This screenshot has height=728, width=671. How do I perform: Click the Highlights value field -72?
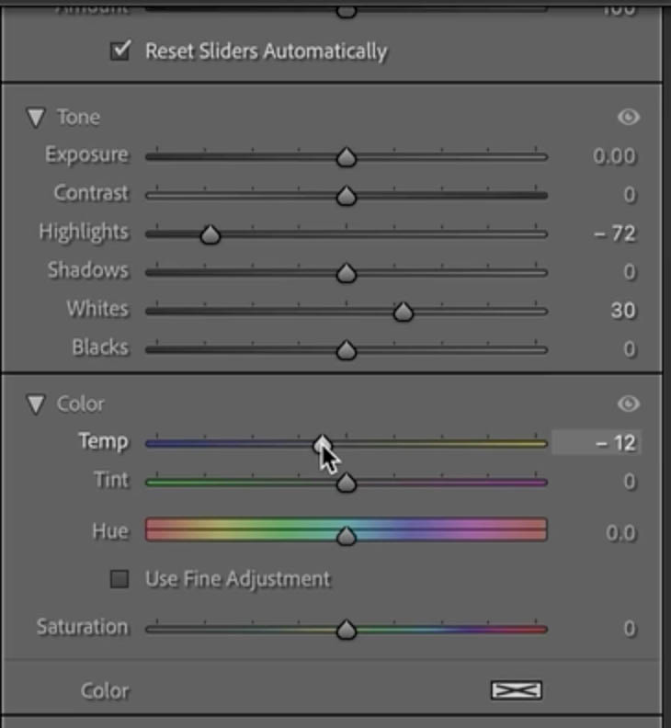(x=614, y=233)
